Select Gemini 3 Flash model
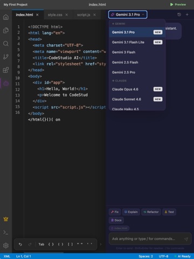The image size is (194, 259). click(137, 52)
